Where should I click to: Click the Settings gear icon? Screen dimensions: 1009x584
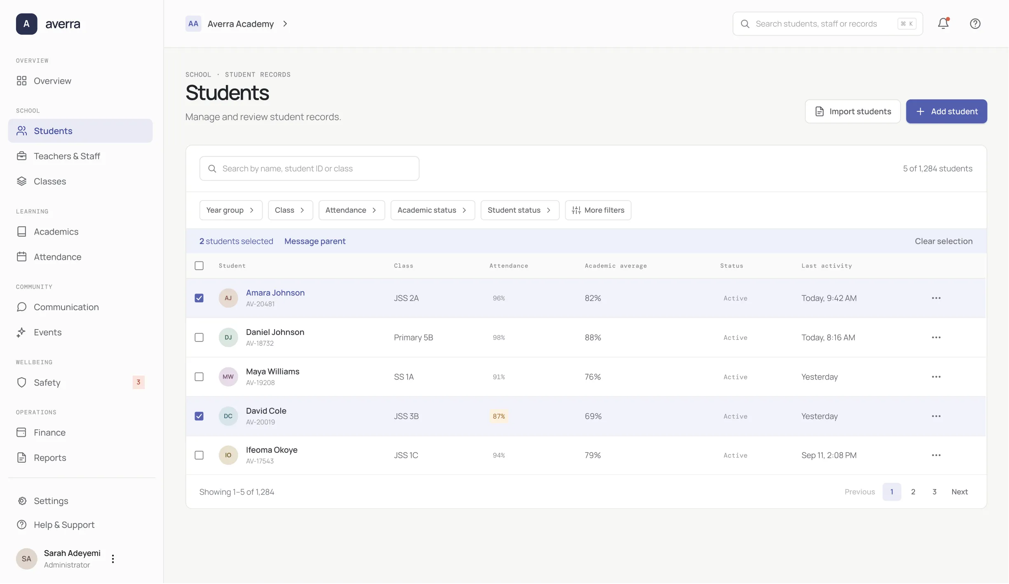coord(22,501)
